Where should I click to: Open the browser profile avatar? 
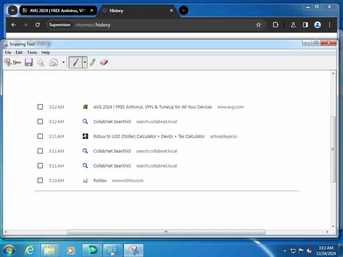tap(318, 25)
